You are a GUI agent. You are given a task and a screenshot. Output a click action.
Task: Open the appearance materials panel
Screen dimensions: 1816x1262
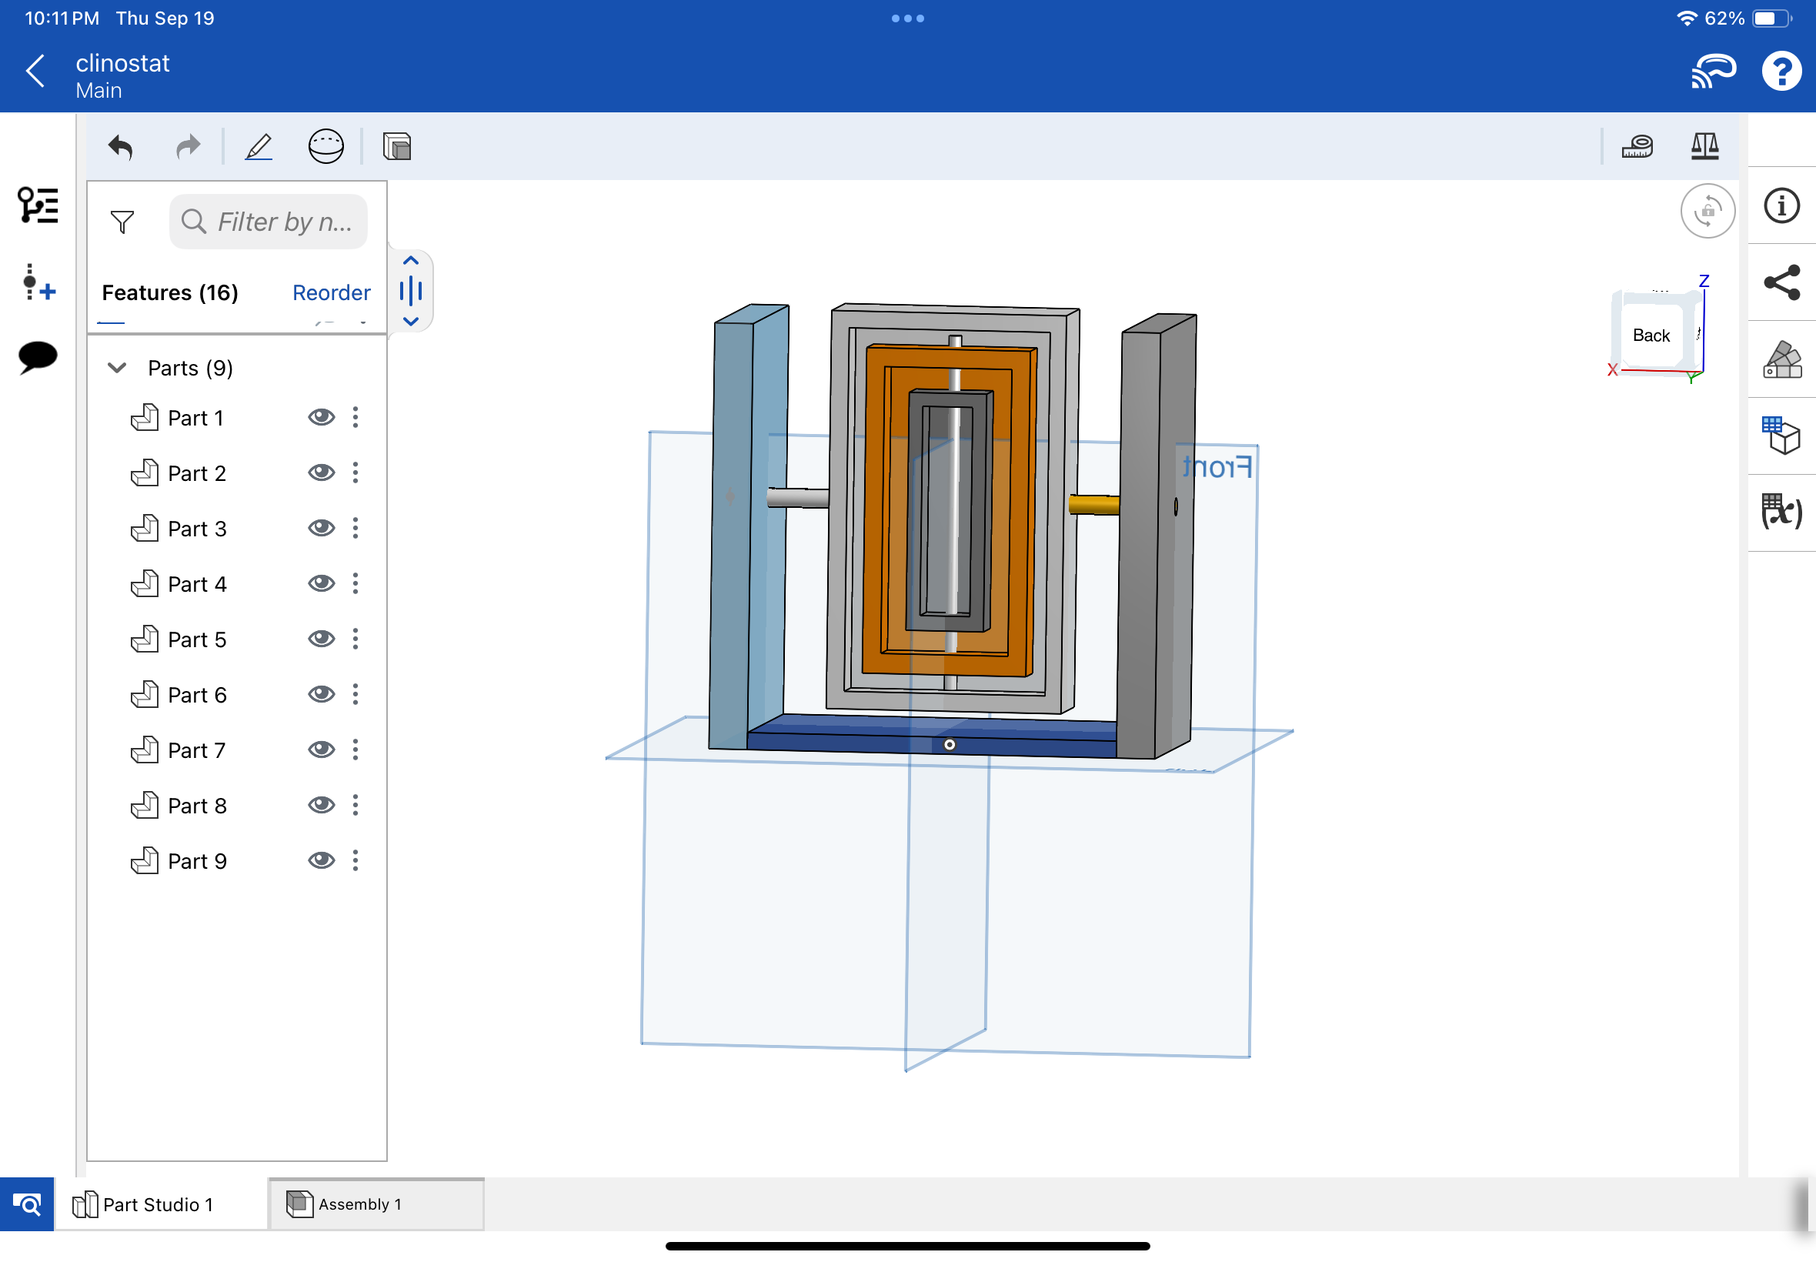[x=1782, y=360]
